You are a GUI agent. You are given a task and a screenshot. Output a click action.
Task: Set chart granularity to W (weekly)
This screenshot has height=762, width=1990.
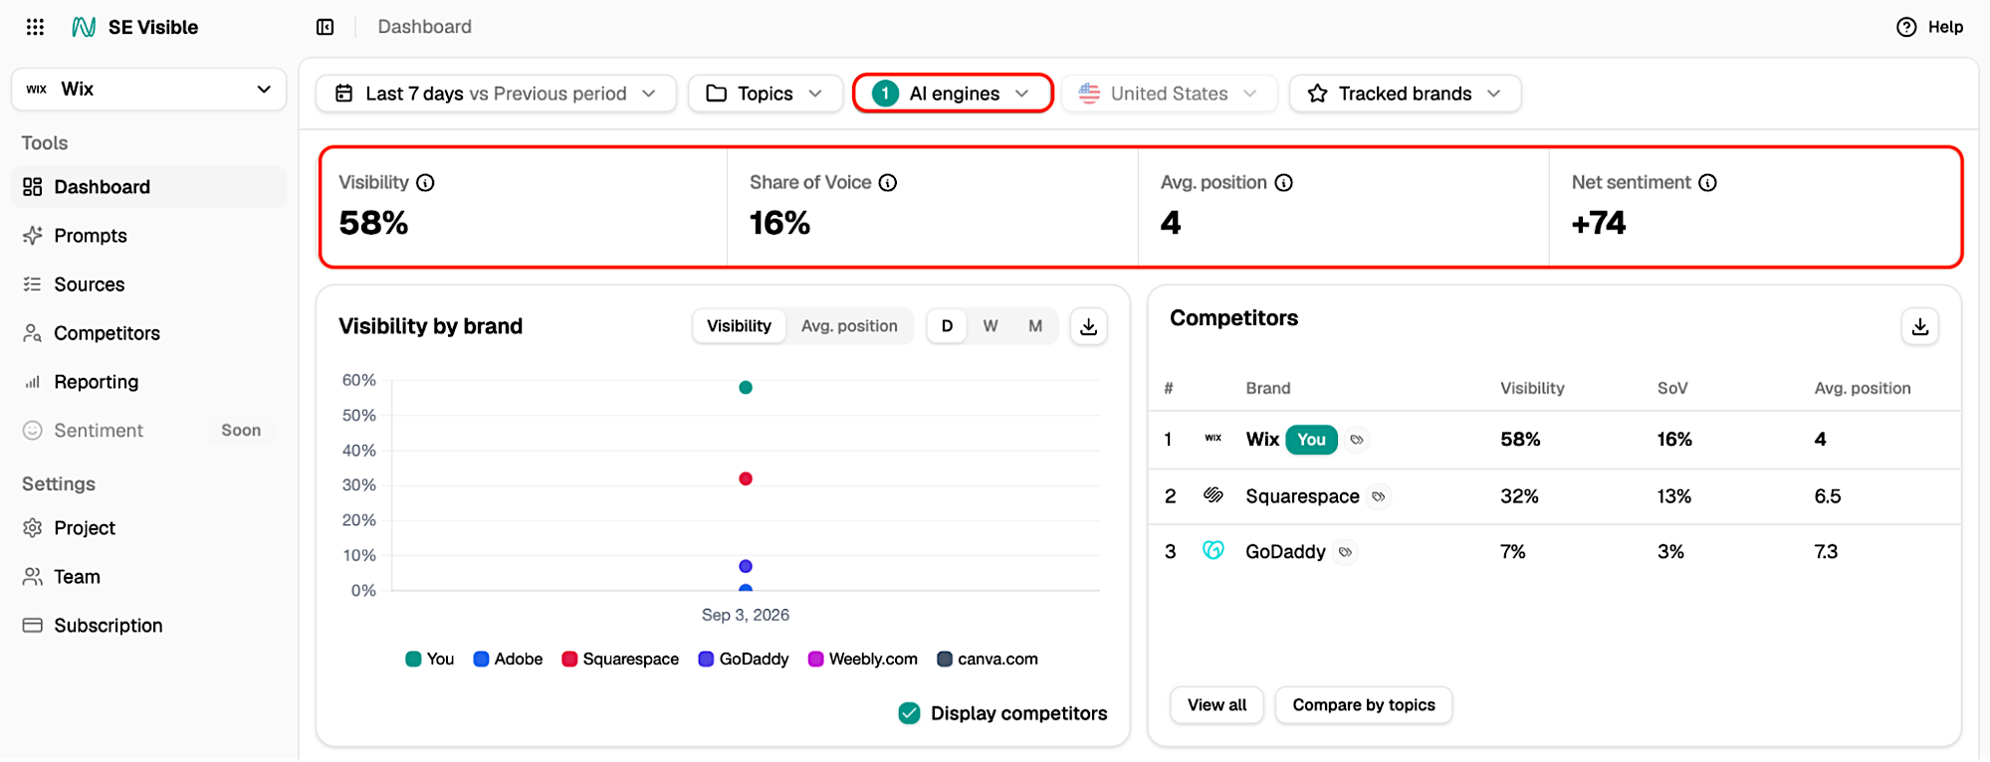(x=991, y=326)
